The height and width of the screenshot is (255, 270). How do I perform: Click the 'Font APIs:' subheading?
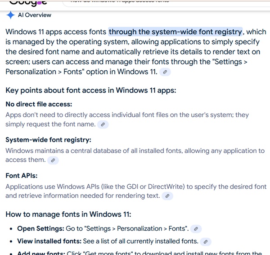pyautogui.click(x=21, y=176)
